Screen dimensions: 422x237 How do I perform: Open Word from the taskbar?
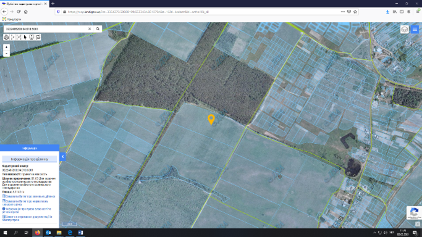[x=80, y=233]
